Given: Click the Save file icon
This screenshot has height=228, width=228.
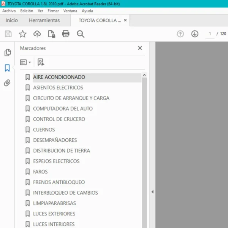Looking at the screenshot, I should point(8,34).
